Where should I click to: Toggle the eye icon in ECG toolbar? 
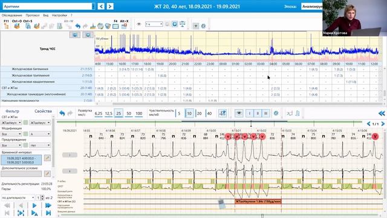(x=239, y=113)
